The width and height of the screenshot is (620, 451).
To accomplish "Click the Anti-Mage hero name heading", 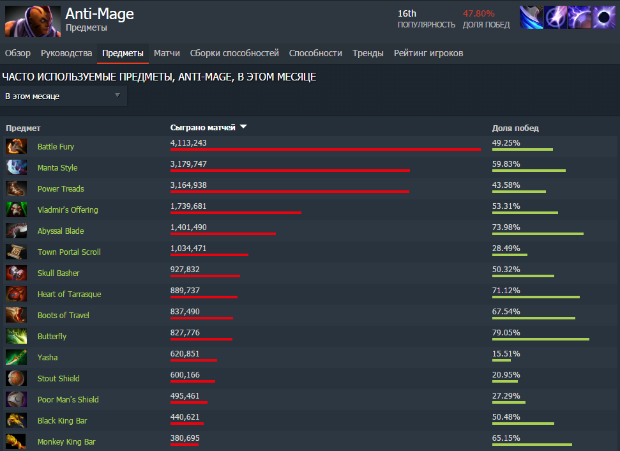I will [x=100, y=14].
